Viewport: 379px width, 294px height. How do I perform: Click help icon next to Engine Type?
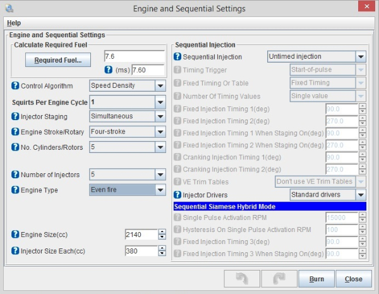click(x=16, y=189)
